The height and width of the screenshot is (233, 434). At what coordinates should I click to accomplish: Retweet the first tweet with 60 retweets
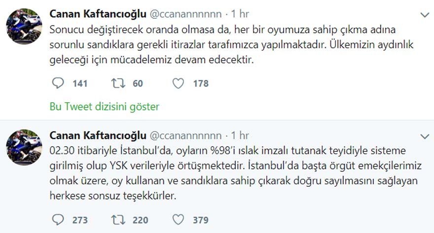118,83
